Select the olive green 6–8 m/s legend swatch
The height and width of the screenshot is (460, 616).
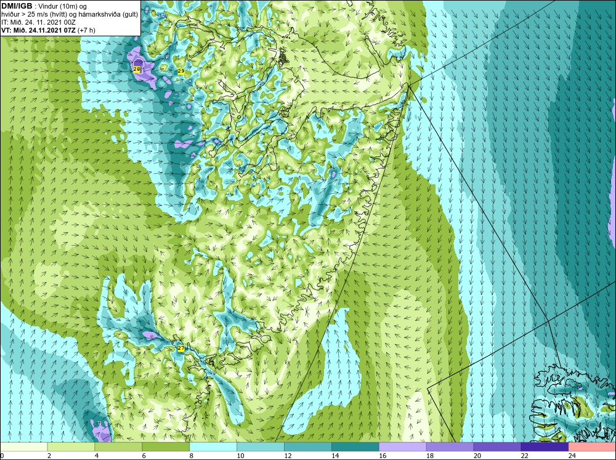[x=166, y=446]
